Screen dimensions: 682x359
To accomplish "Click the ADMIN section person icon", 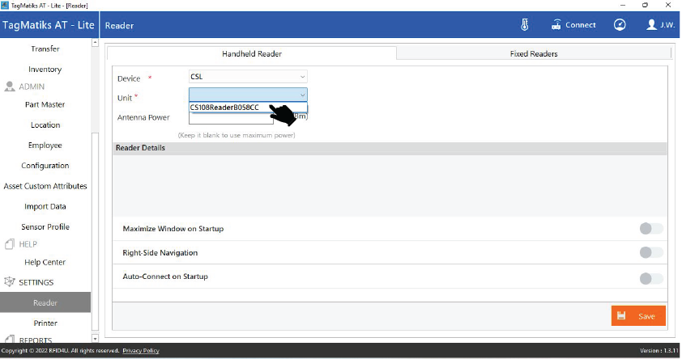I will coord(11,87).
